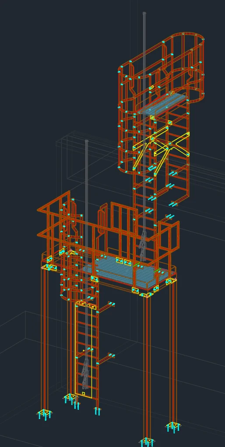Select the bottom-right column base plate

click(x=174, y=427)
